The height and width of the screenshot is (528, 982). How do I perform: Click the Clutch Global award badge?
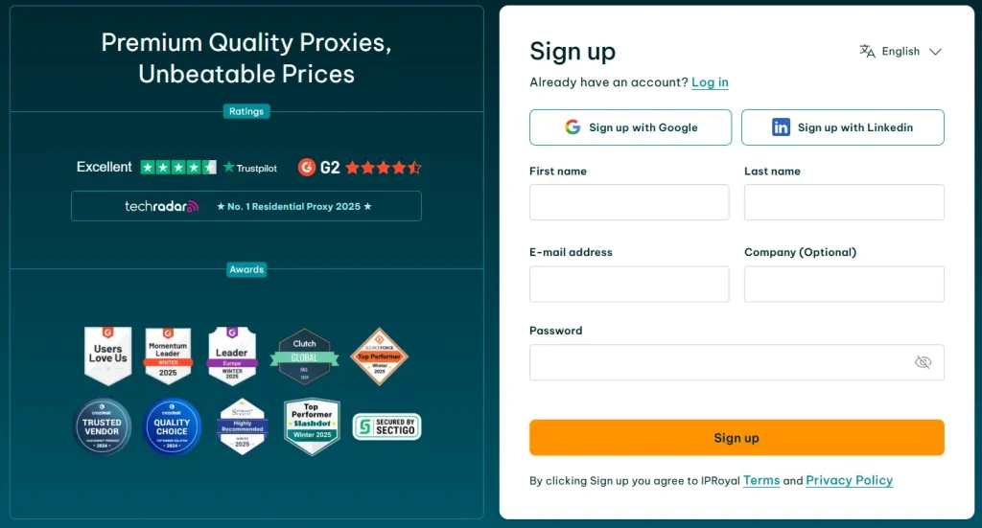point(304,356)
